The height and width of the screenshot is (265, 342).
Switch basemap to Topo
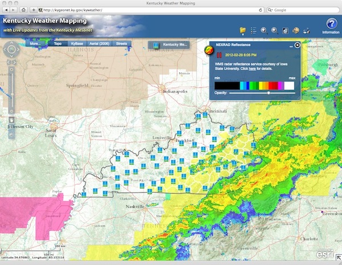[x=58, y=44]
